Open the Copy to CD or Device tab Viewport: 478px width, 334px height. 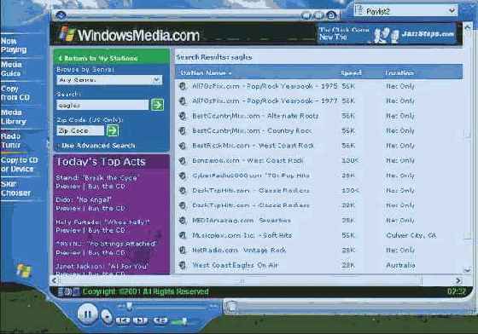[x=19, y=164]
